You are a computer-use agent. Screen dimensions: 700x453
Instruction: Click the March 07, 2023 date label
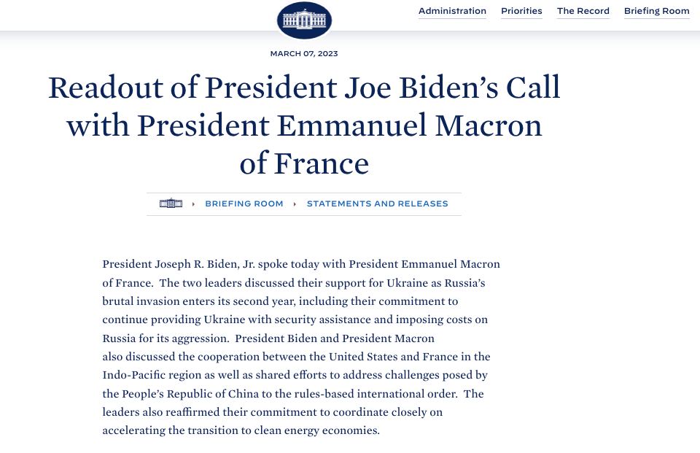tap(304, 53)
